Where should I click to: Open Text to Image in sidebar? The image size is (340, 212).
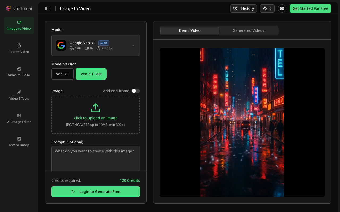coord(19,142)
